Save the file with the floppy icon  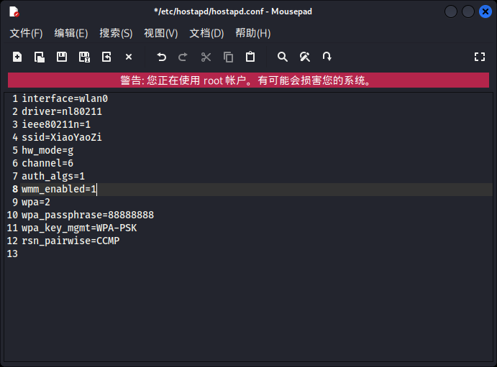(x=61, y=57)
